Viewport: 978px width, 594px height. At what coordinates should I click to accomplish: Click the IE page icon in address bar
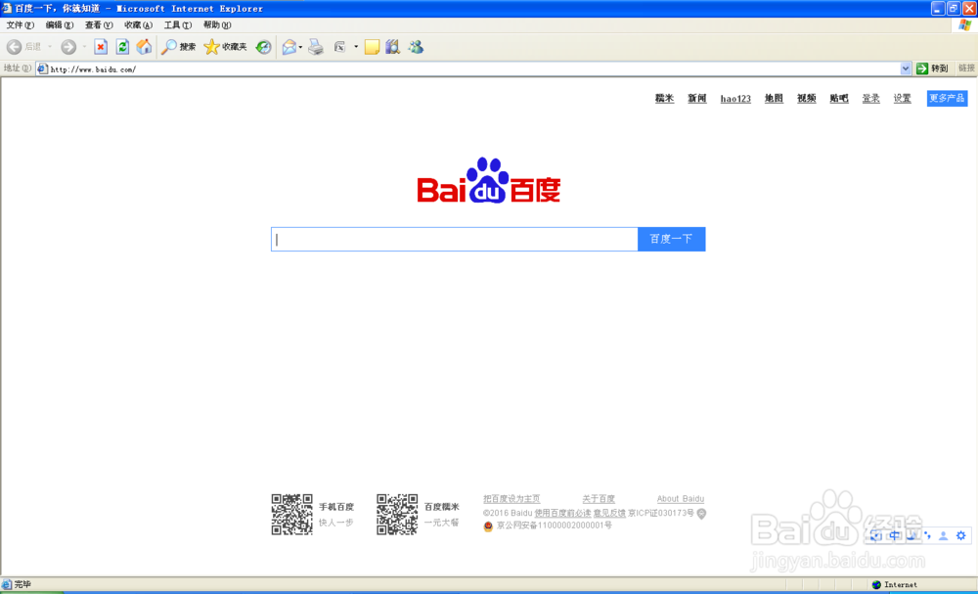42,69
